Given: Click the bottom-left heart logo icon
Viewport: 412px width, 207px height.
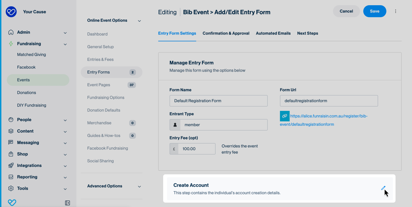Looking at the screenshot, I should (x=12, y=203).
